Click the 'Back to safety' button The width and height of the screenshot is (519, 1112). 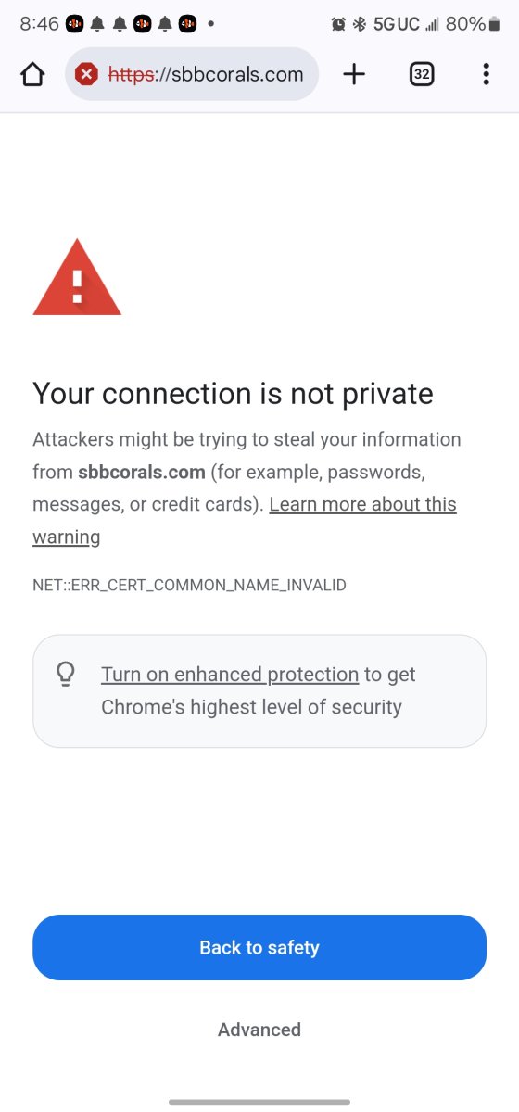259,947
